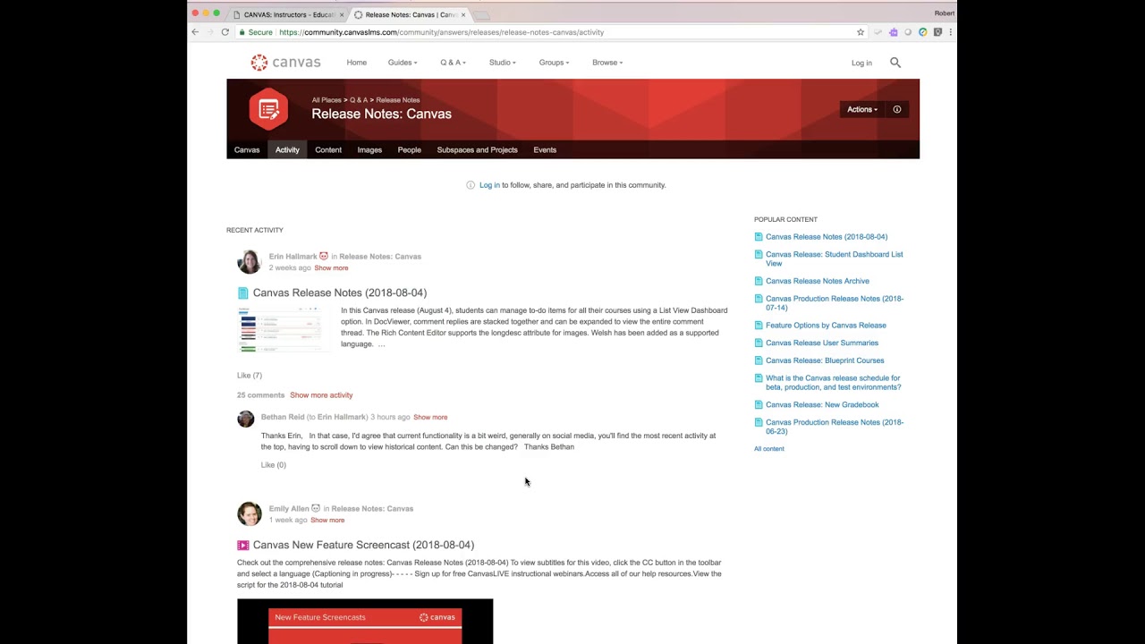The height and width of the screenshot is (644, 1145).
Task: Play the New Feature Screencasts video thumbnail
Action: [365, 622]
